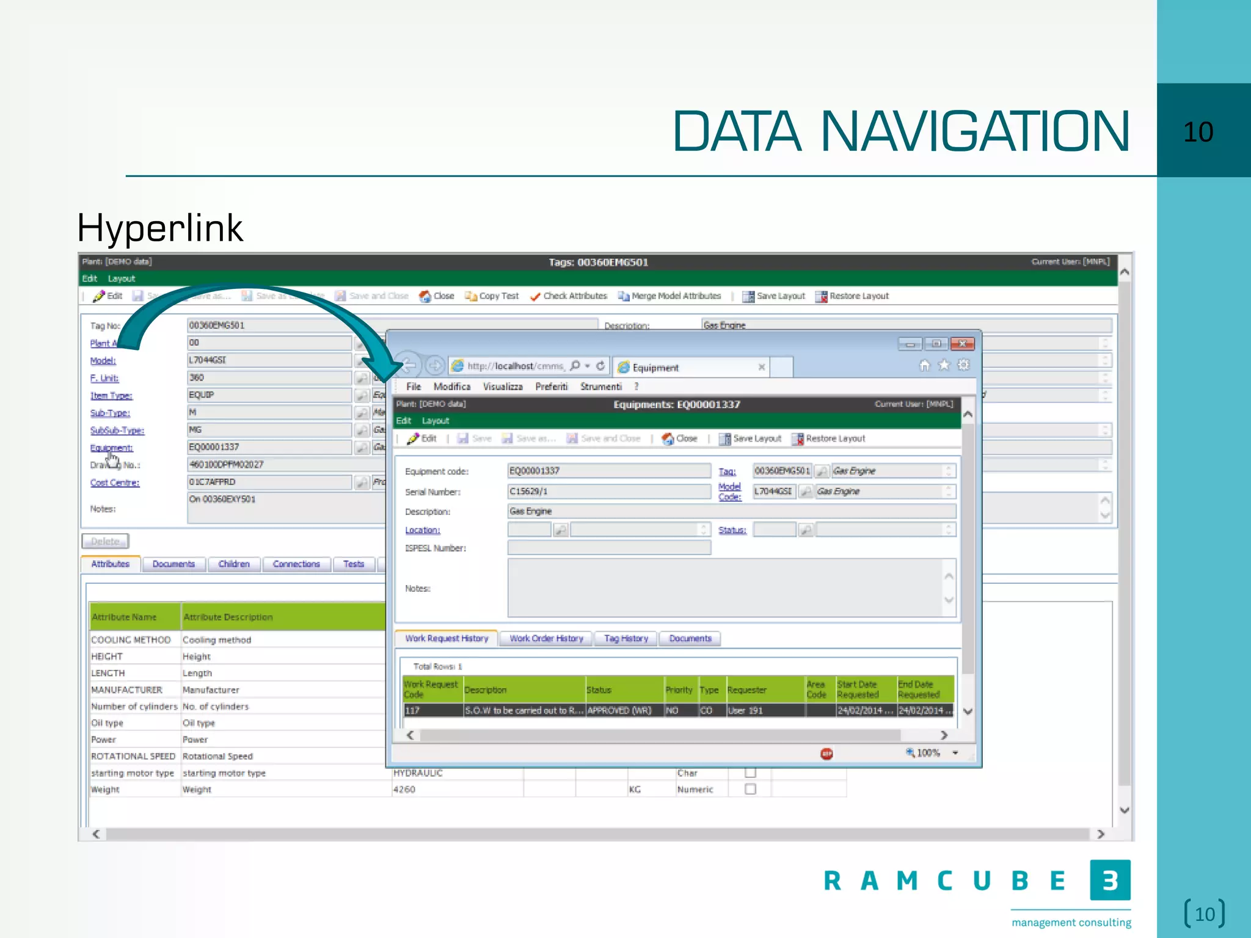The height and width of the screenshot is (938, 1251).
Task: Click stepper on Status description field
Action: tap(949, 530)
